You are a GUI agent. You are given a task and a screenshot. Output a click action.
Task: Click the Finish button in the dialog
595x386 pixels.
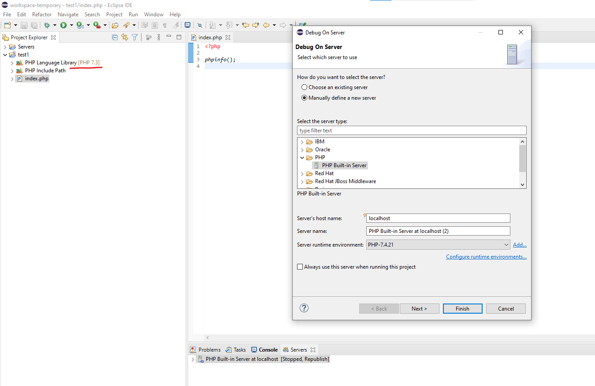pyautogui.click(x=462, y=308)
